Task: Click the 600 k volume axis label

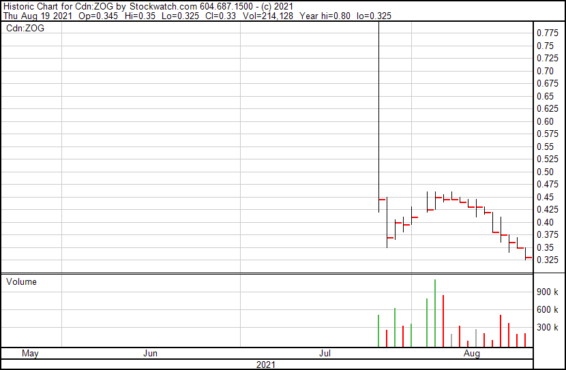Action: click(x=547, y=310)
